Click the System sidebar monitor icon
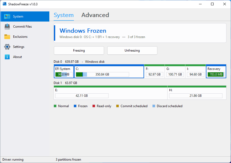Screen dimensions: 231x163 (x=7, y=16)
